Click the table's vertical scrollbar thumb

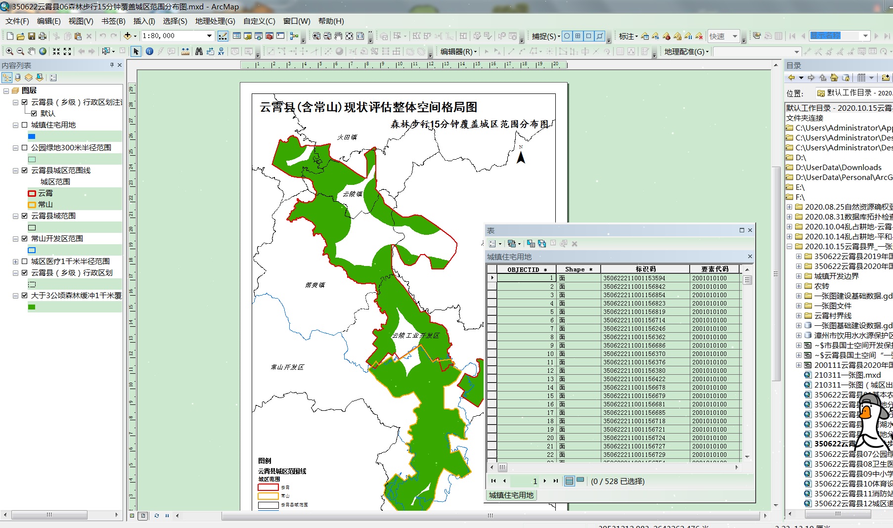(747, 280)
